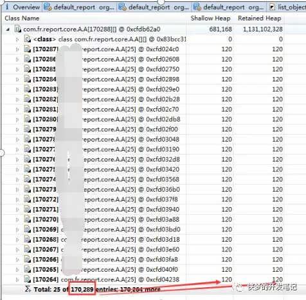This screenshot has width=306, height=300.
Task: Click the array icon of entry [170273]
Action: point(28,189)
